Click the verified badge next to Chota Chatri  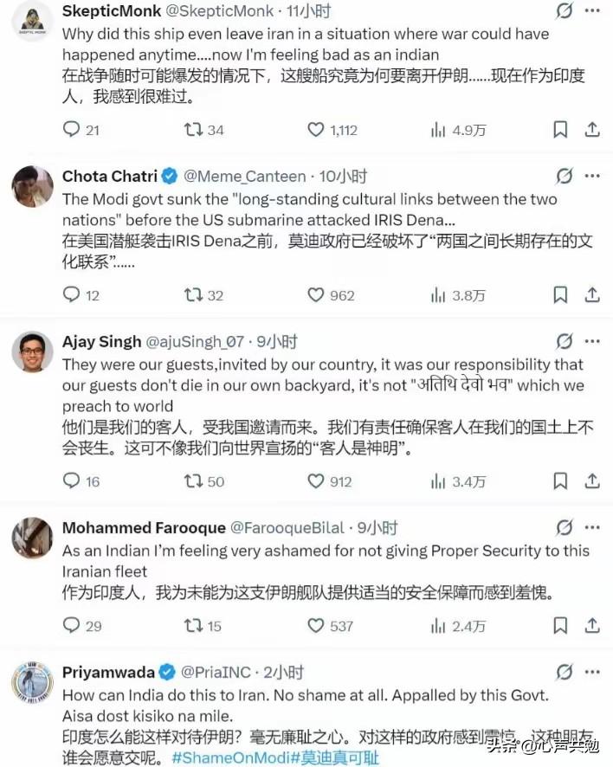point(168,176)
